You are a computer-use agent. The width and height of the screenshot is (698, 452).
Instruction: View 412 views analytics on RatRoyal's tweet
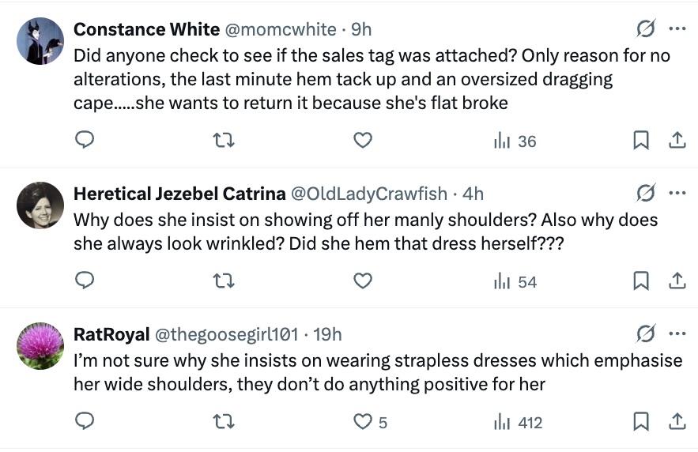point(518,422)
